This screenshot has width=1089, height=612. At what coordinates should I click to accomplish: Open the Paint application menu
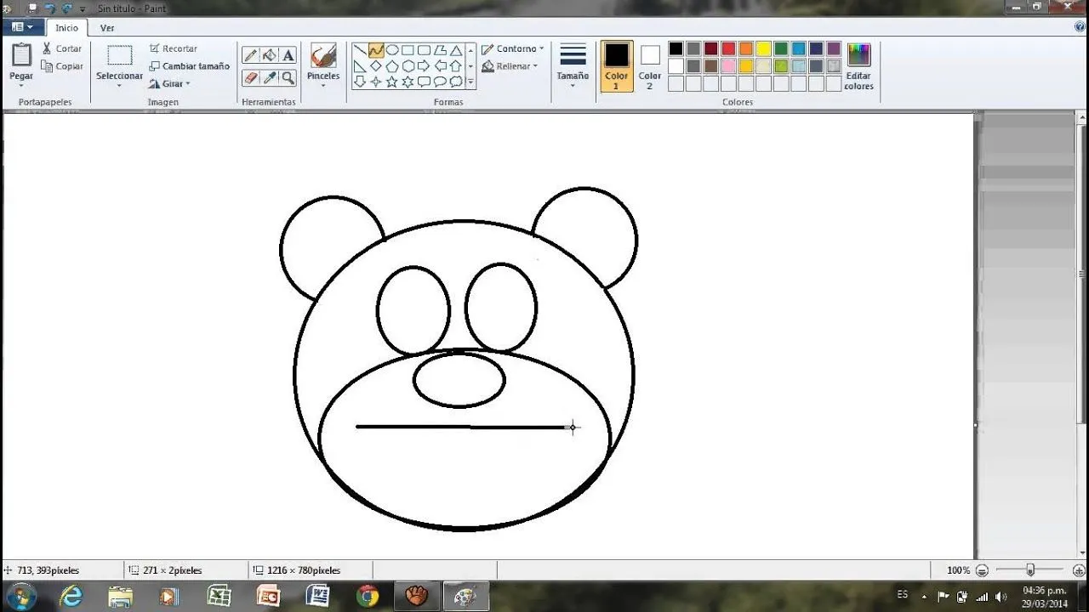pyautogui.click(x=22, y=26)
